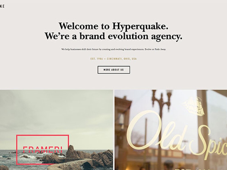This screenshot has width=227, height=170.
Task: Click the brand evolution agency heading line
Action: (113, 36)
